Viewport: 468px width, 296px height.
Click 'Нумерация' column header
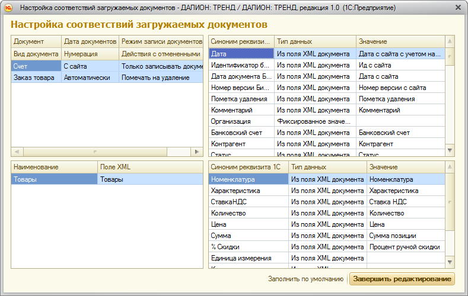(x=90, y=54)
